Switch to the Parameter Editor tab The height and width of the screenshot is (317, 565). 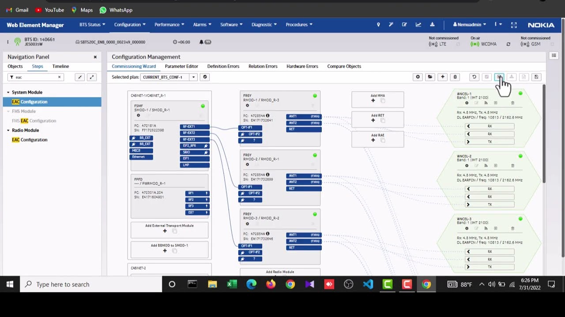coord(181,66)
